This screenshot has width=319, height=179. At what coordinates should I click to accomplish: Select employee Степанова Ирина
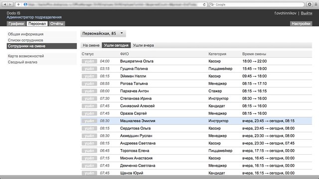point(136,98)
